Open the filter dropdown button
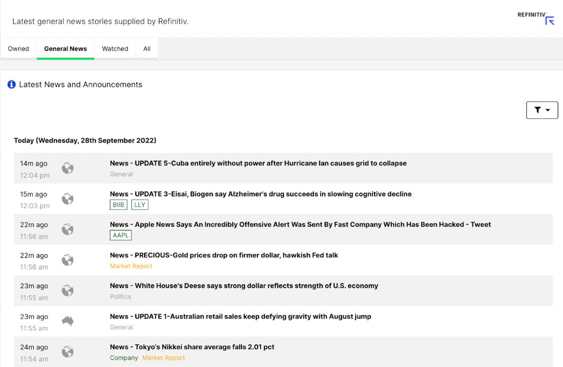Viewport: 563px width, 367px height. tap(542, 110)
